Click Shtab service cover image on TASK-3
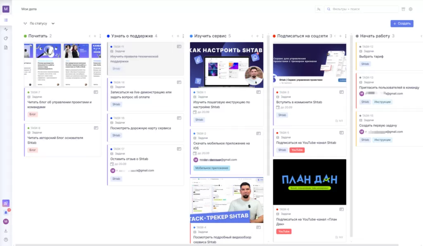 click(309, 65)
